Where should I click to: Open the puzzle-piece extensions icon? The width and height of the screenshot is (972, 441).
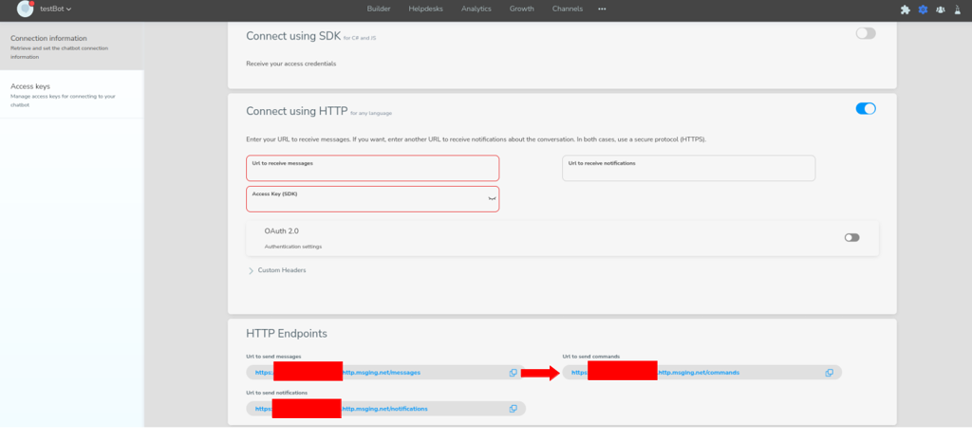[x=905, y=9]
